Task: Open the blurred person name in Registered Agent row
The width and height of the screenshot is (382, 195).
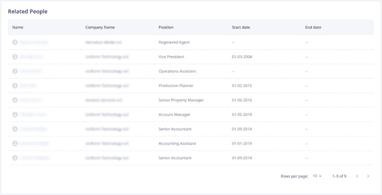Action: tap(34, 42)
